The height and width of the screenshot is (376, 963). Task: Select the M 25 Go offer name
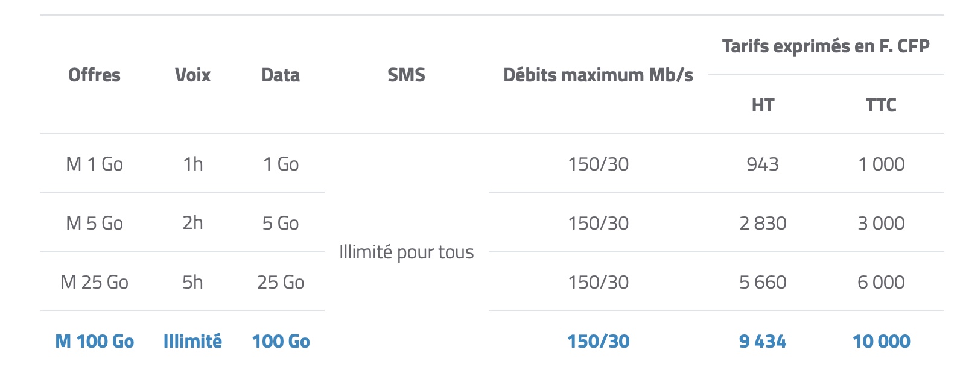click(x=94, y=282)
